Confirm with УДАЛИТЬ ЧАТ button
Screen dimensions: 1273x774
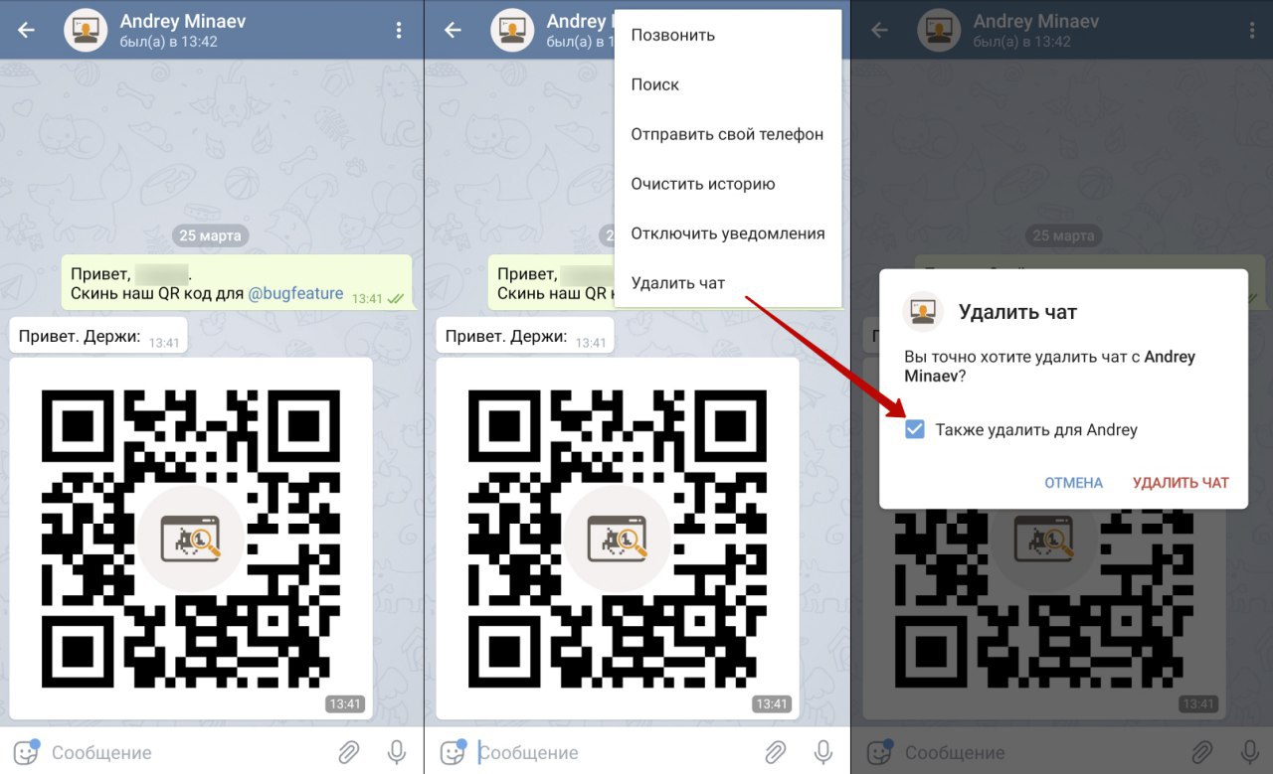tap(1181, 483)
